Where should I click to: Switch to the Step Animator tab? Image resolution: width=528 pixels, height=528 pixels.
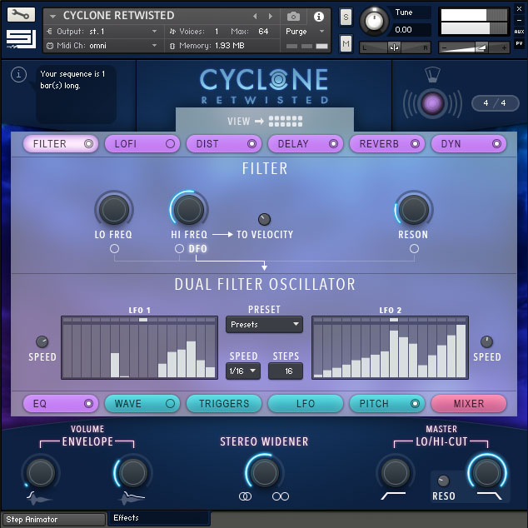53,520
